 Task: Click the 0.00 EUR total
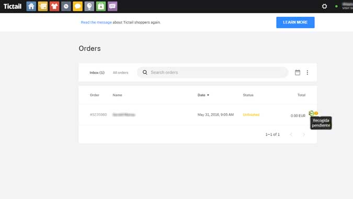click(298, 116)
